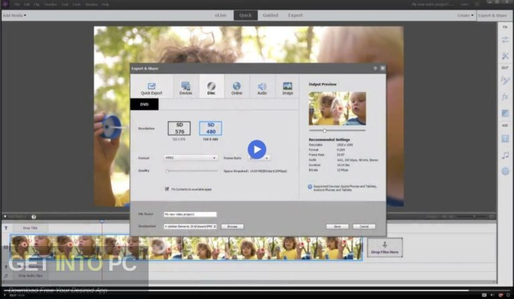Select SD 480 resolution option
Viewport: 514px width, 299px height.
[210, 128]
